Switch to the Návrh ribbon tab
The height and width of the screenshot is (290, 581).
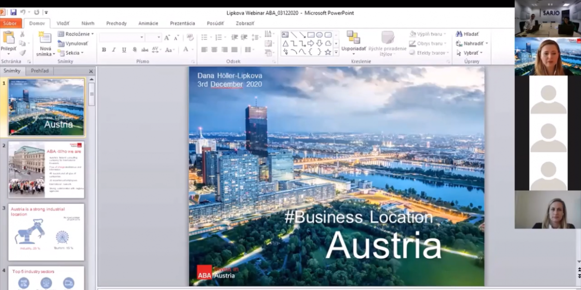[88, 23]
